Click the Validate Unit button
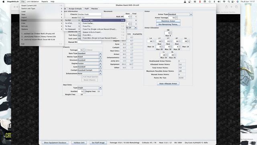The height and width of the screenshot is (145, 257). [x=79, y=143]
